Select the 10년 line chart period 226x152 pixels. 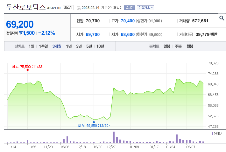(x=100, y=46)
